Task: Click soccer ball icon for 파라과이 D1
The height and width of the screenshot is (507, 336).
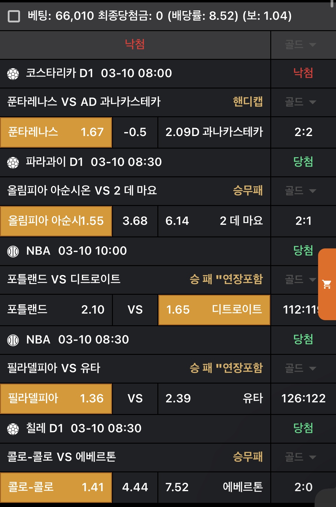Action: point(13,163)
